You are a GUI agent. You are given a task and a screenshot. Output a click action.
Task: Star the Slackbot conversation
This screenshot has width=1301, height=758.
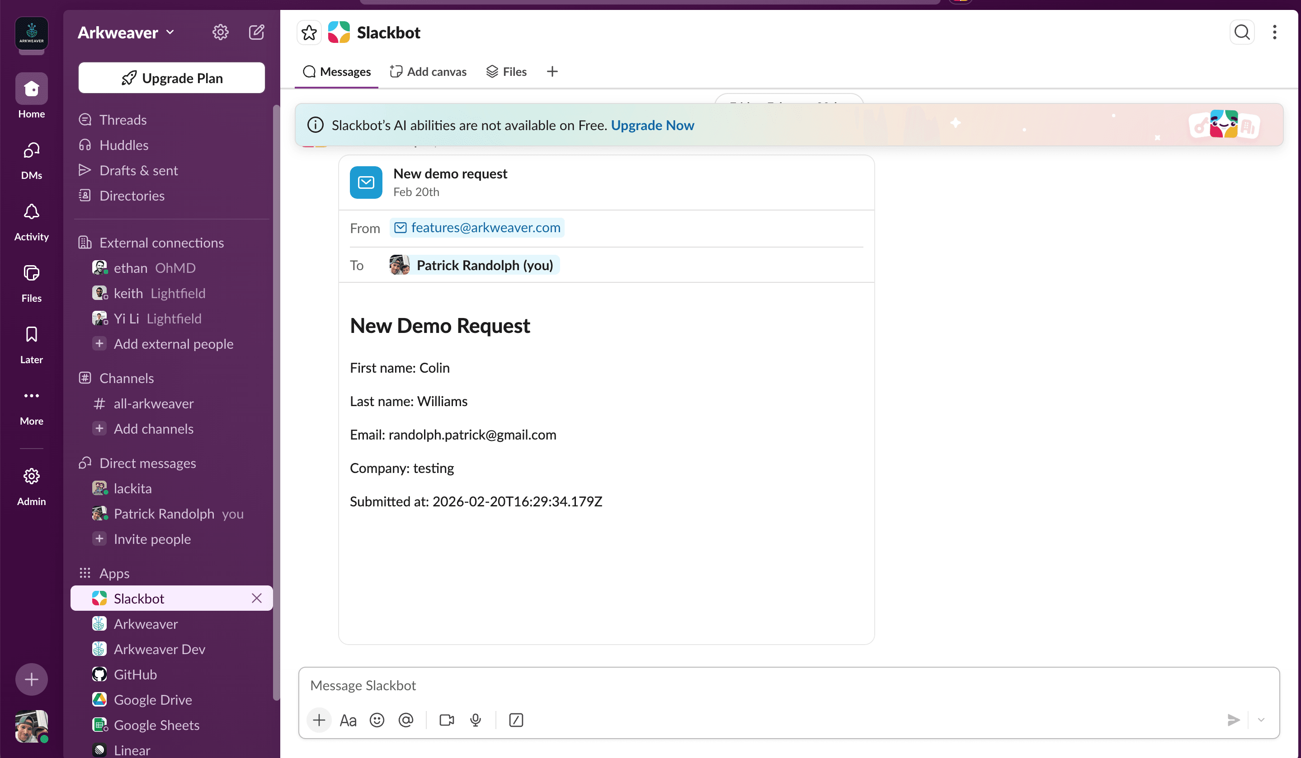pyautogui.click(x=309, y=32)
